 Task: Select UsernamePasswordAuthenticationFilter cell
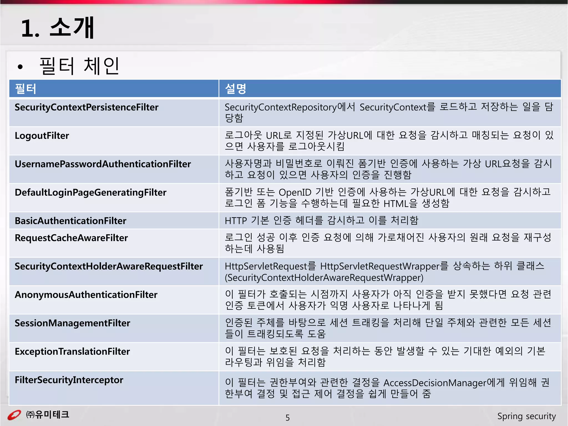click(114, 169)
